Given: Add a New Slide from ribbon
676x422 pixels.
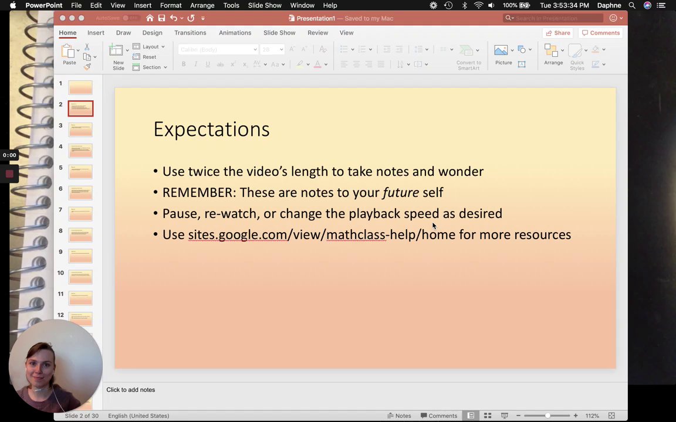Looking at the screenshot, I should click(x=116, y=56).
